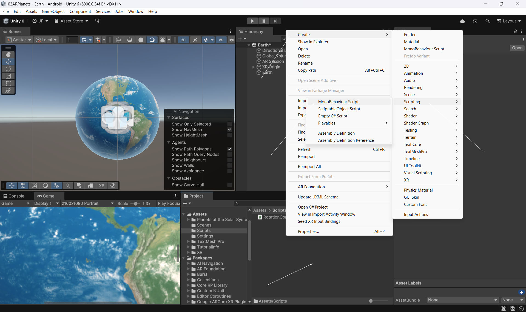The image size is (526, 312).
Task: Click the Open button in Inspector
Action: click(517, 48)
